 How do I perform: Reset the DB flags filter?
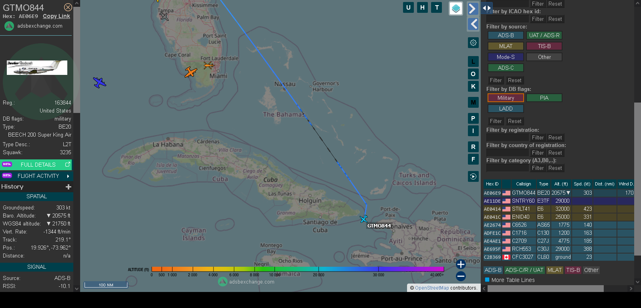coord(514,121)
